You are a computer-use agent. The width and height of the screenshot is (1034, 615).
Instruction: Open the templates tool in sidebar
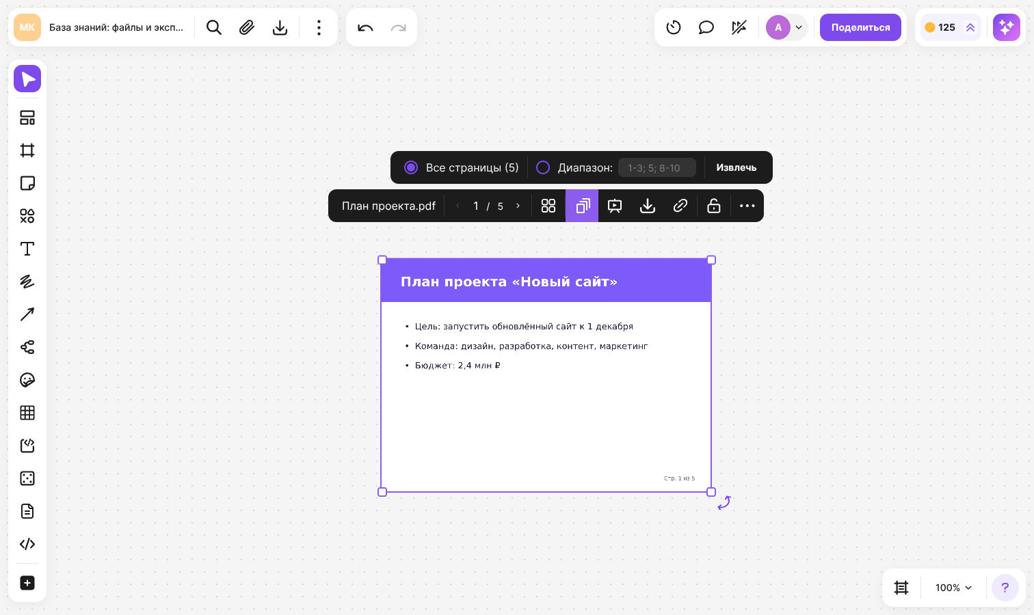(27, 118)
